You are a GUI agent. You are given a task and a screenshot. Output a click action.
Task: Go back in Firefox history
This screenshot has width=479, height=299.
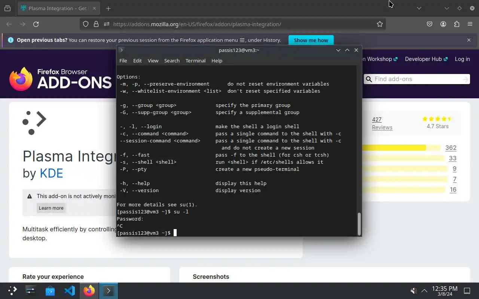pos(9,24)
